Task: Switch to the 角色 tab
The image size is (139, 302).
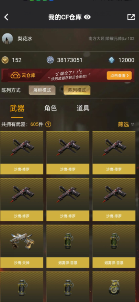Action: pos(50,108)
